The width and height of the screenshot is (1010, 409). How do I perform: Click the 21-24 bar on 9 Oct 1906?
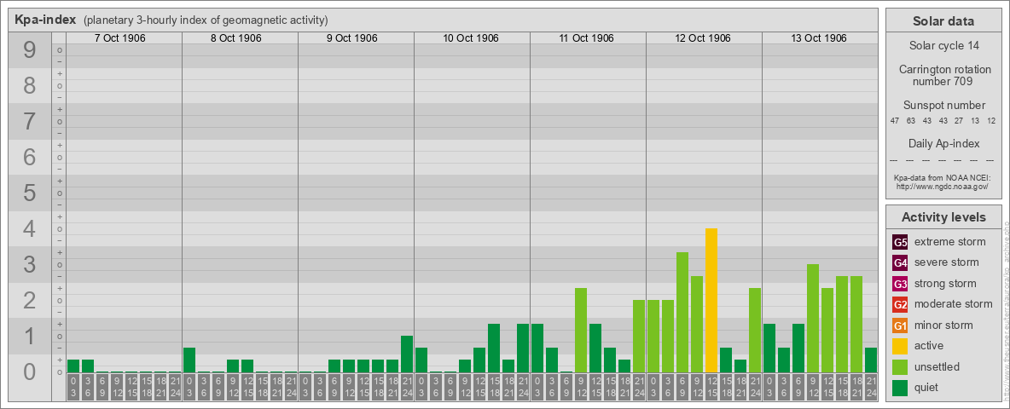pos(407,354)
